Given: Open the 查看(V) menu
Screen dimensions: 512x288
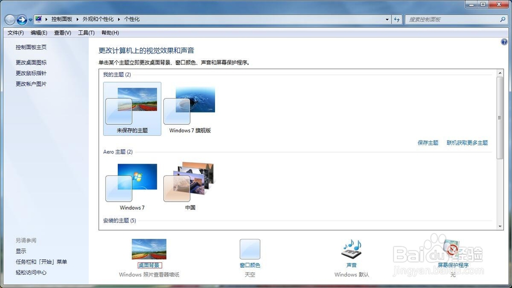Looking at the screenshot, I should tap(62, 33).
